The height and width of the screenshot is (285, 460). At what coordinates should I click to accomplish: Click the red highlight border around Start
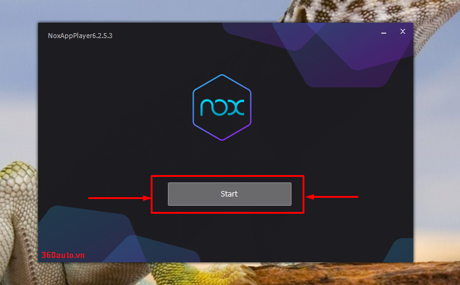228,177
